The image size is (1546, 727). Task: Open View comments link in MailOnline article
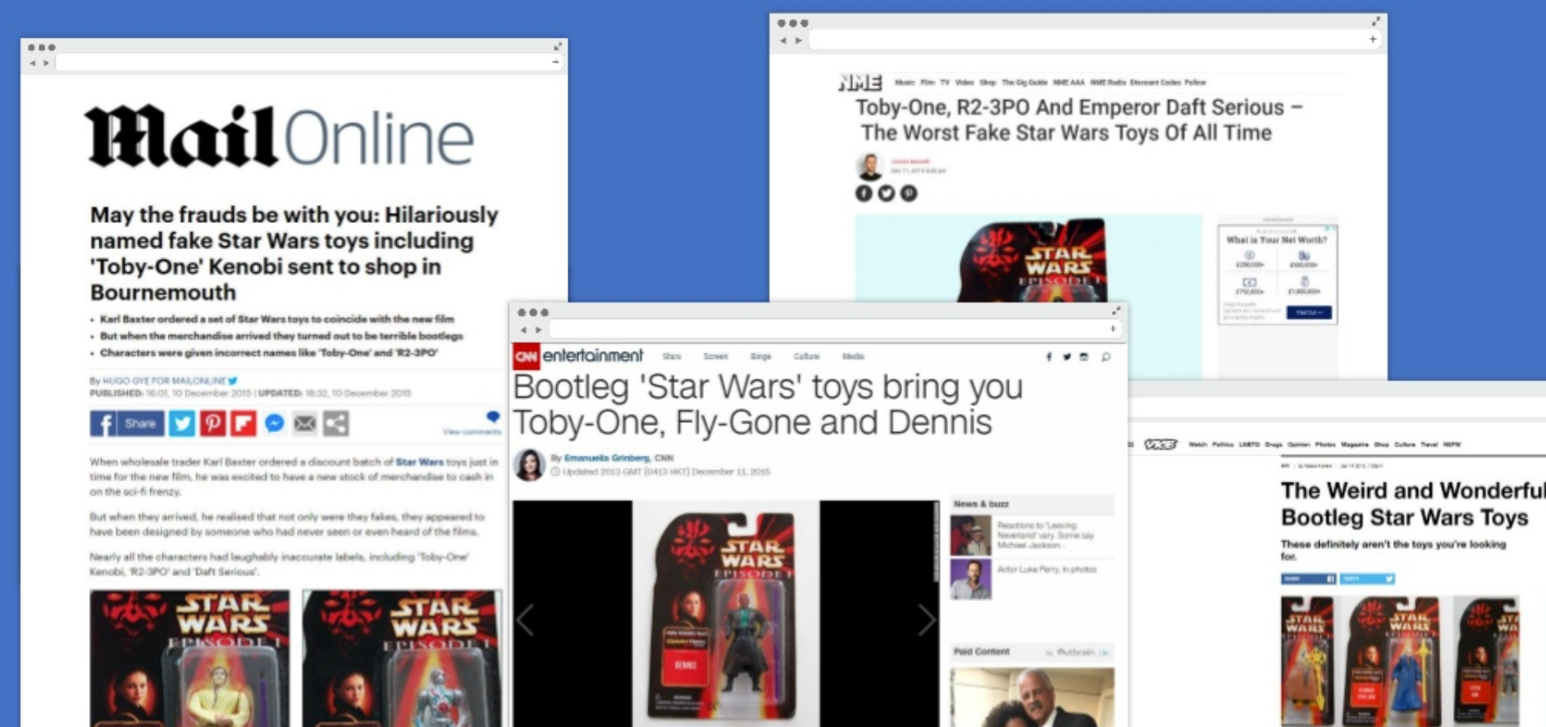[472, 431]
